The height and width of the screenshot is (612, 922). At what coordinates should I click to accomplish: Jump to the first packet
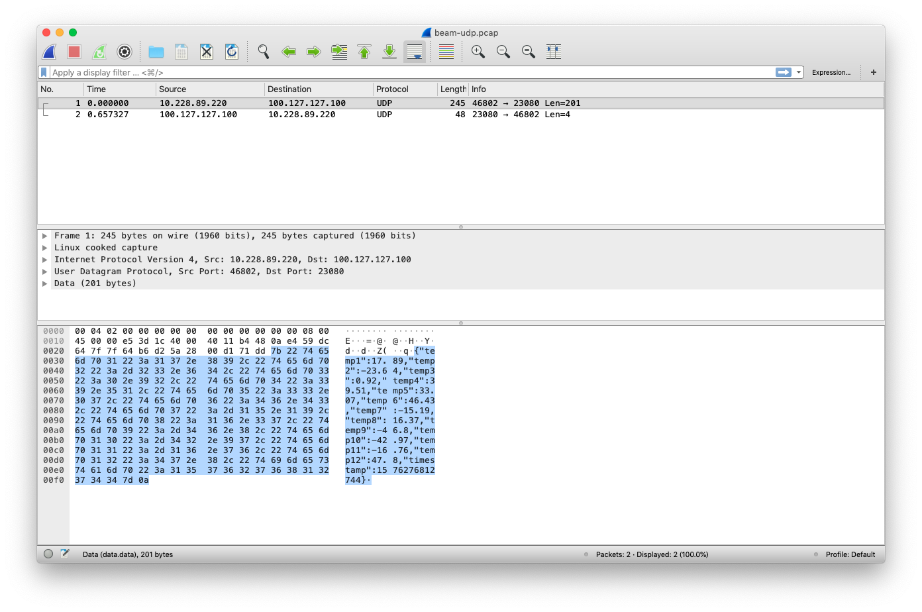tap(364, 52)
